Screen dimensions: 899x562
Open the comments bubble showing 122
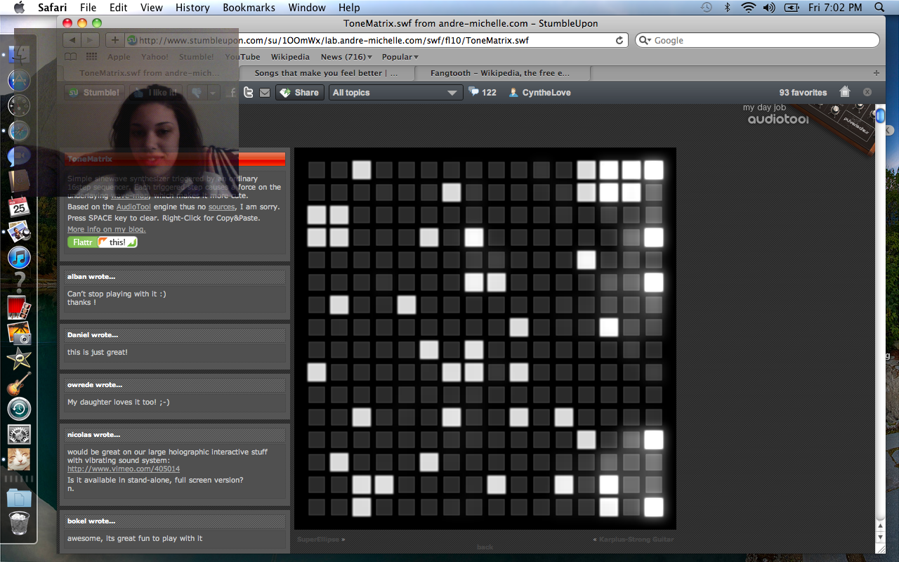(x=483, y=92)
